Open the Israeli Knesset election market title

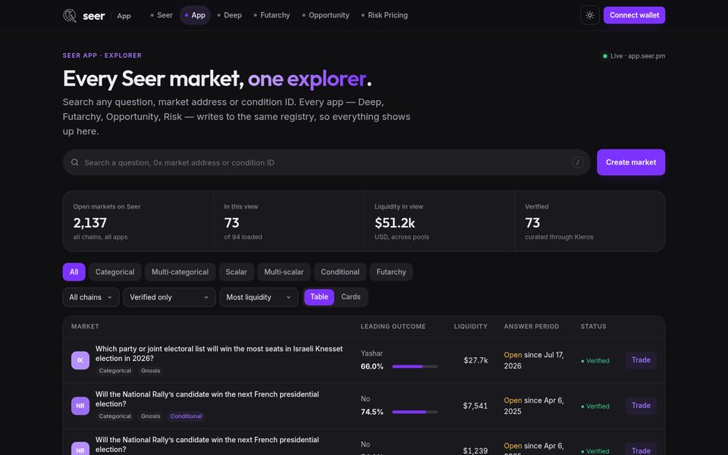[219, 354]
